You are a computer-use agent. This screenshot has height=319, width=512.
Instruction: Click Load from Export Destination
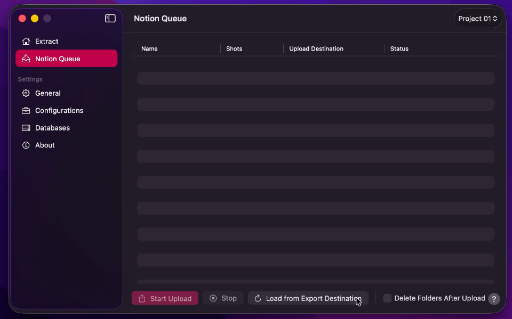[308, 298]
